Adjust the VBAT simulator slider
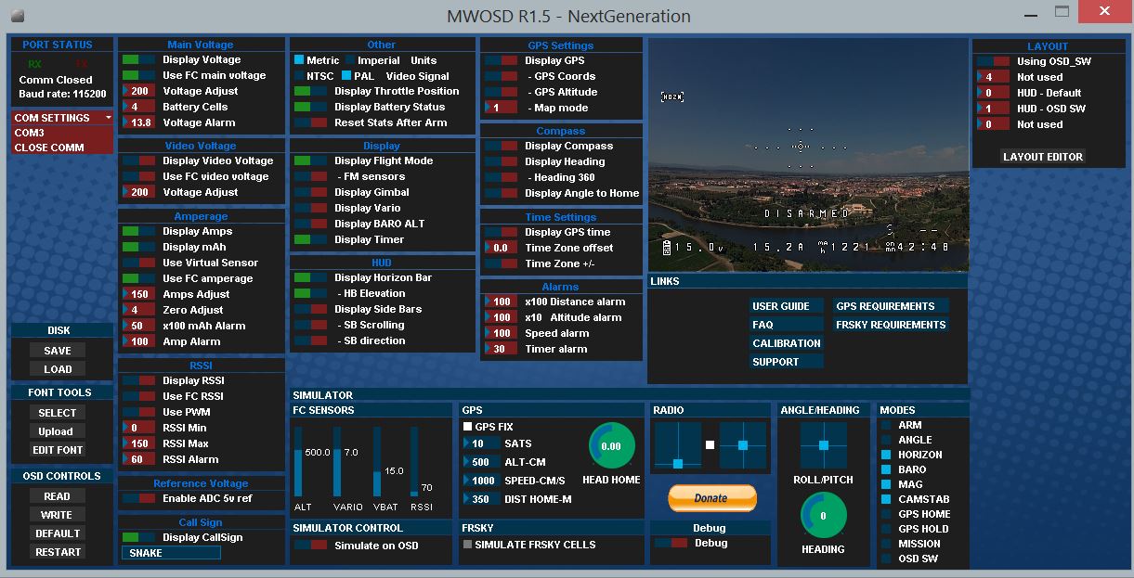 [x=377, y=471]
